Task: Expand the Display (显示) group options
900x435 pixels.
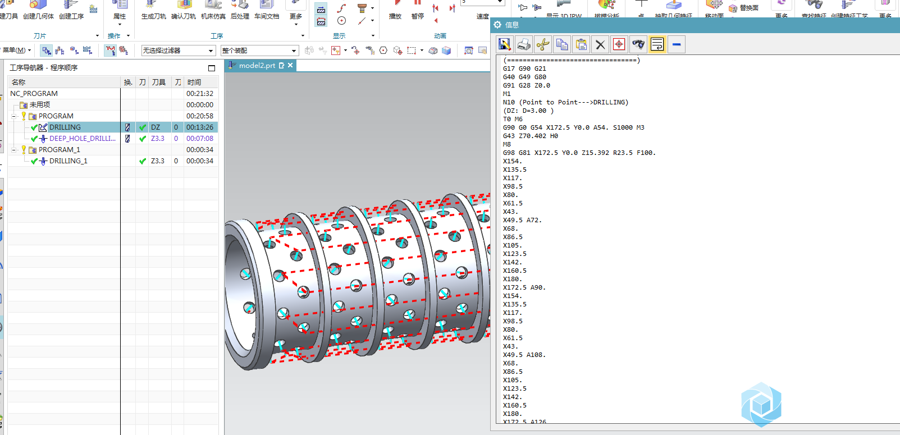Action: tap(373, 36)
